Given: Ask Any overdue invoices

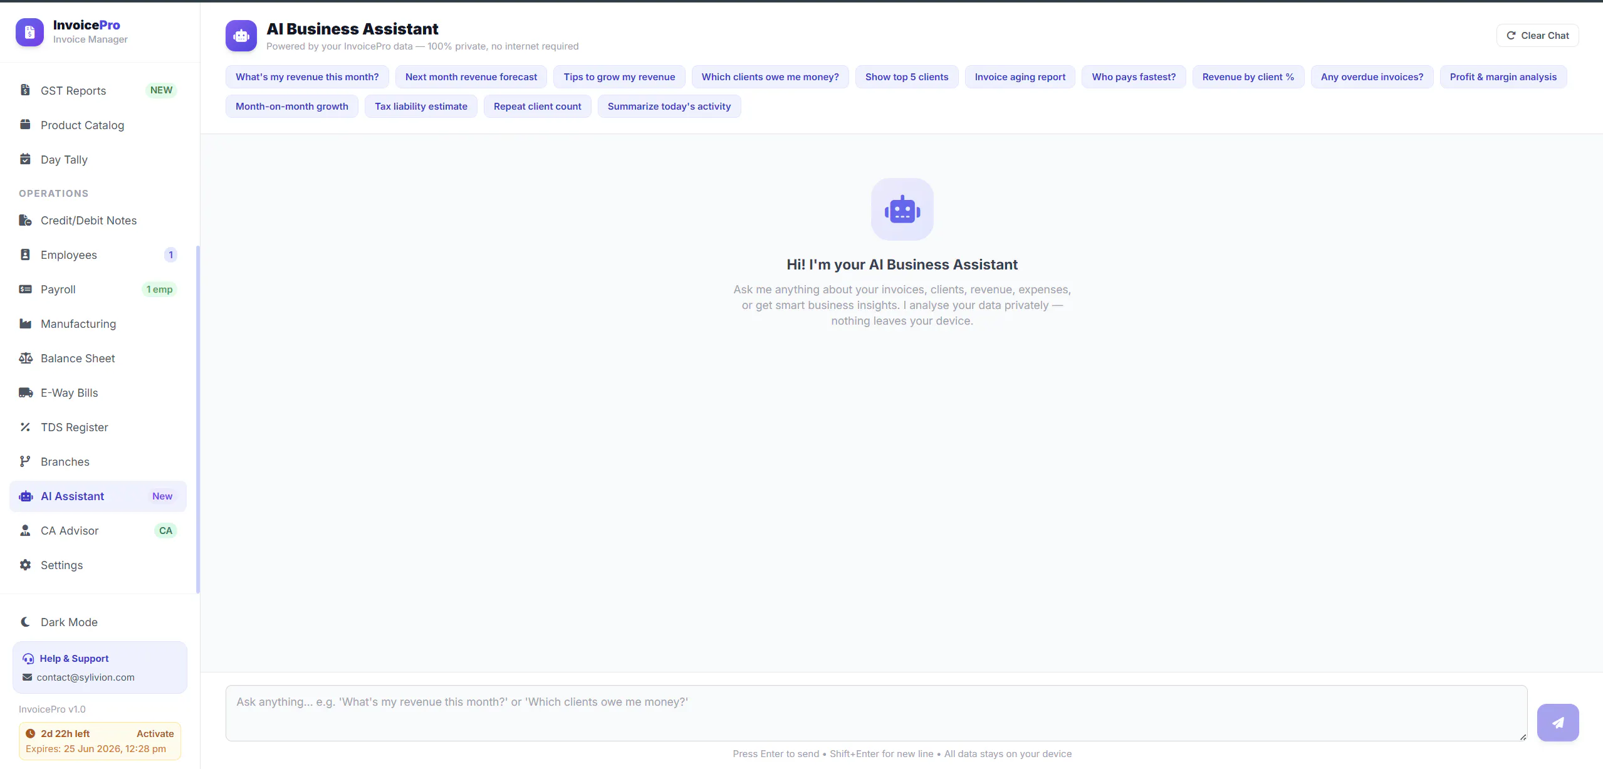Looking at the screenshot, I should pyautogui.click(x=1372, y=76).
